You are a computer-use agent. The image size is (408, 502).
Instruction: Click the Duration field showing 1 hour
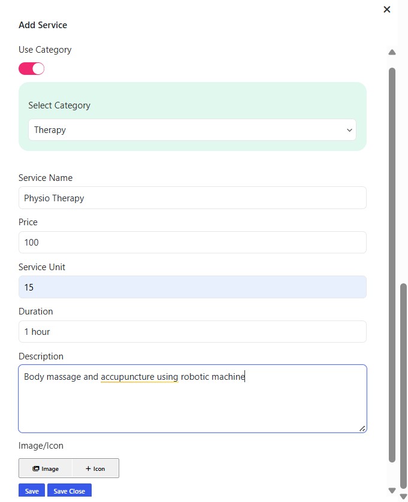[192, 331]
